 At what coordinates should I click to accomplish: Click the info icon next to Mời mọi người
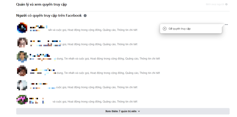pyautogui.click(x=226, y=4)
